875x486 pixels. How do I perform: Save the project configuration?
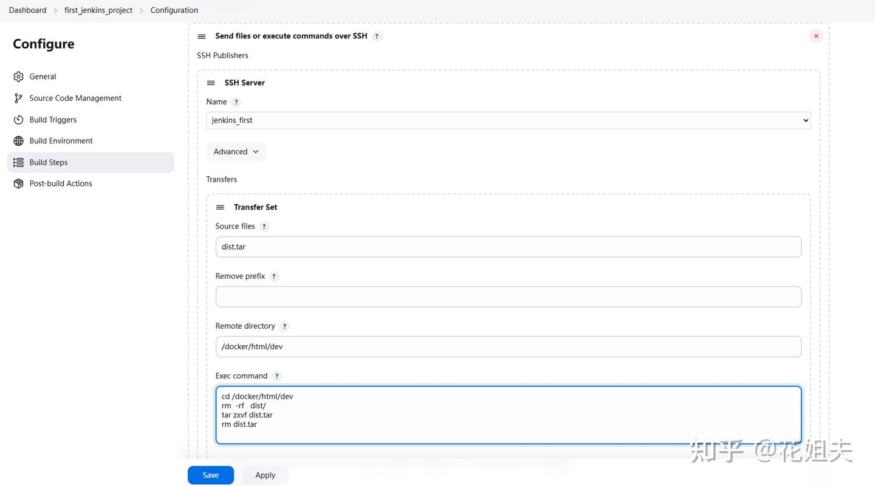click(210, 474)
